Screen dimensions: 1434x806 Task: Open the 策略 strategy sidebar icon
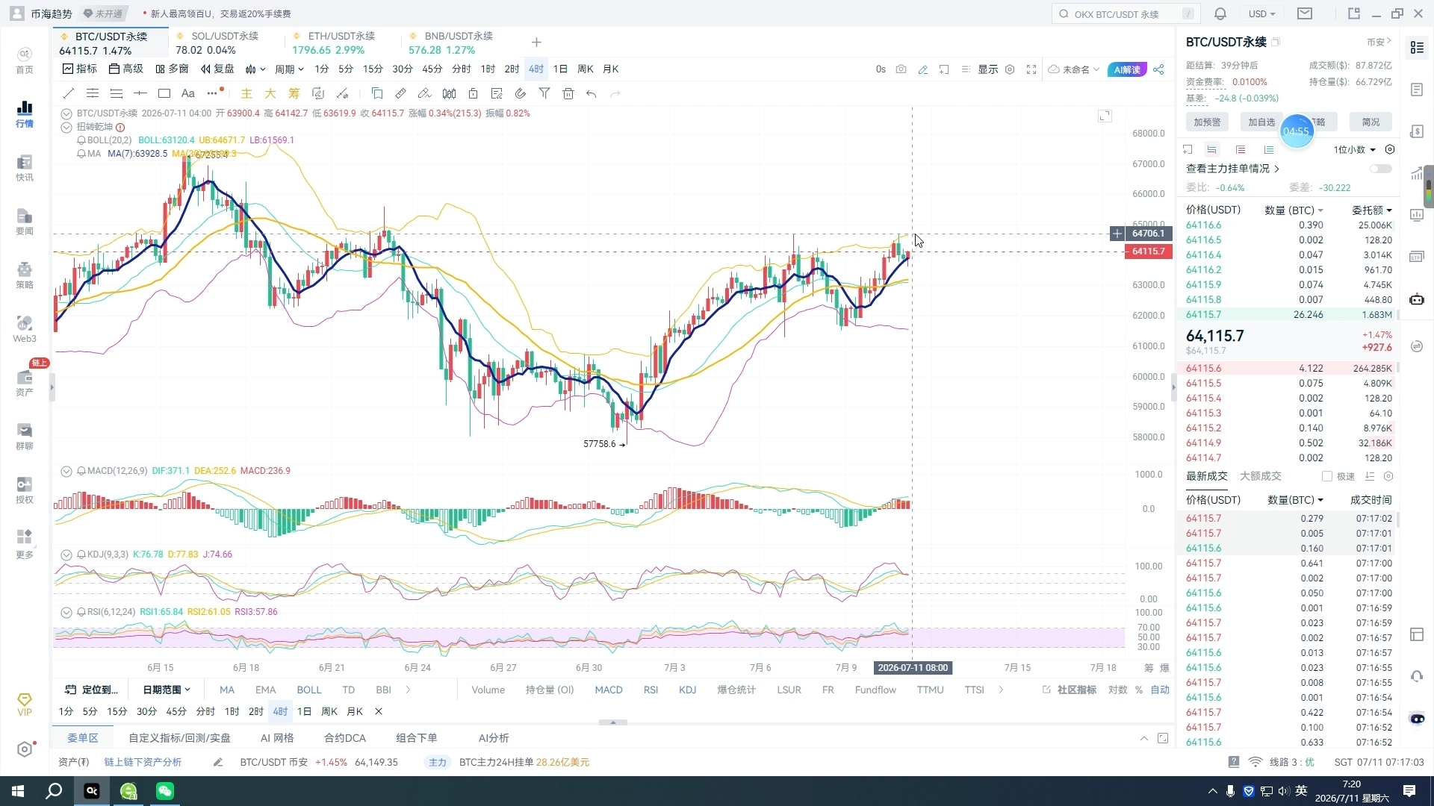pyautogui.click(x=25, y=275)
